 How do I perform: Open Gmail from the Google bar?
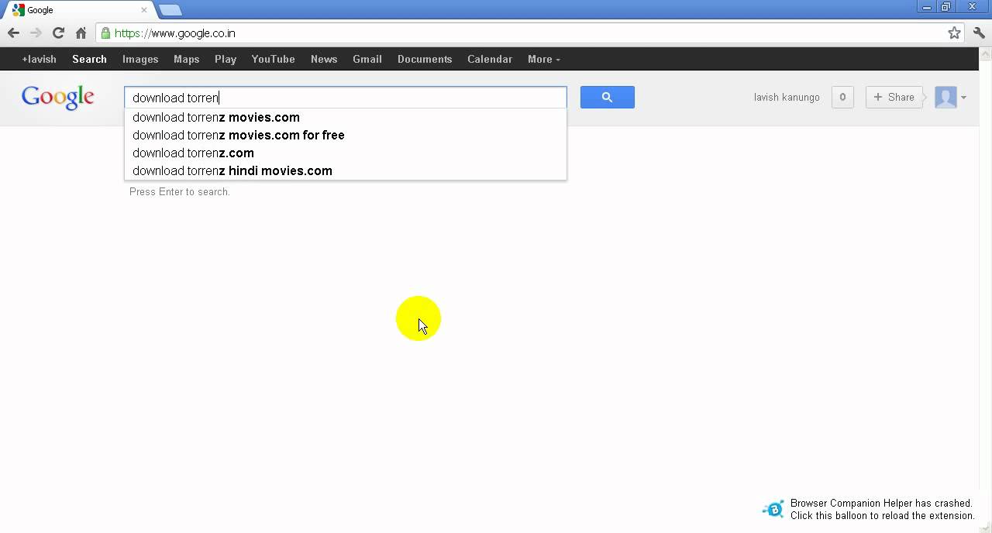[367, 59]
